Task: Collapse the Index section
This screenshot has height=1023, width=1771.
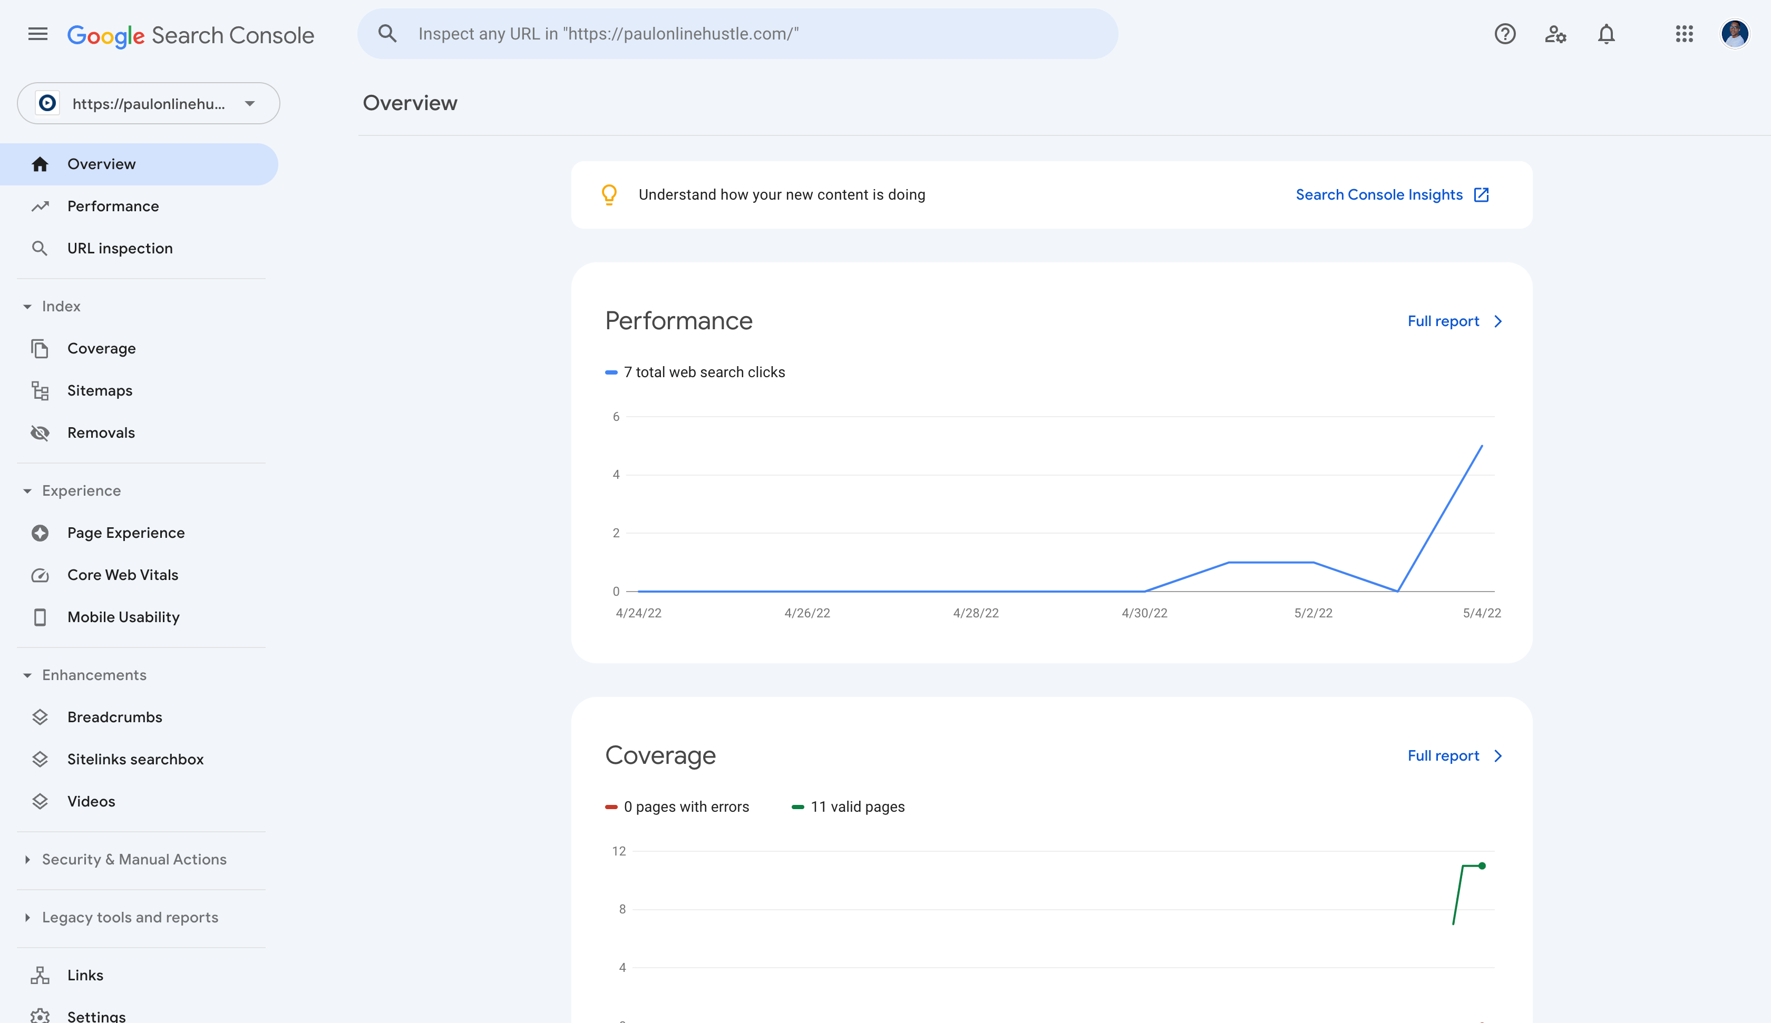Action: (x=27, y=307)
